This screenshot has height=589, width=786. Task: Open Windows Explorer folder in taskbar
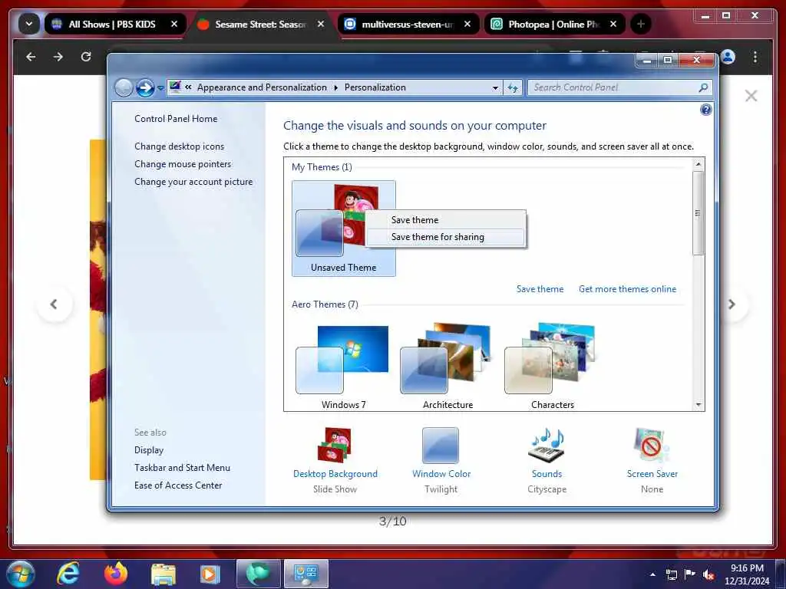163,574
